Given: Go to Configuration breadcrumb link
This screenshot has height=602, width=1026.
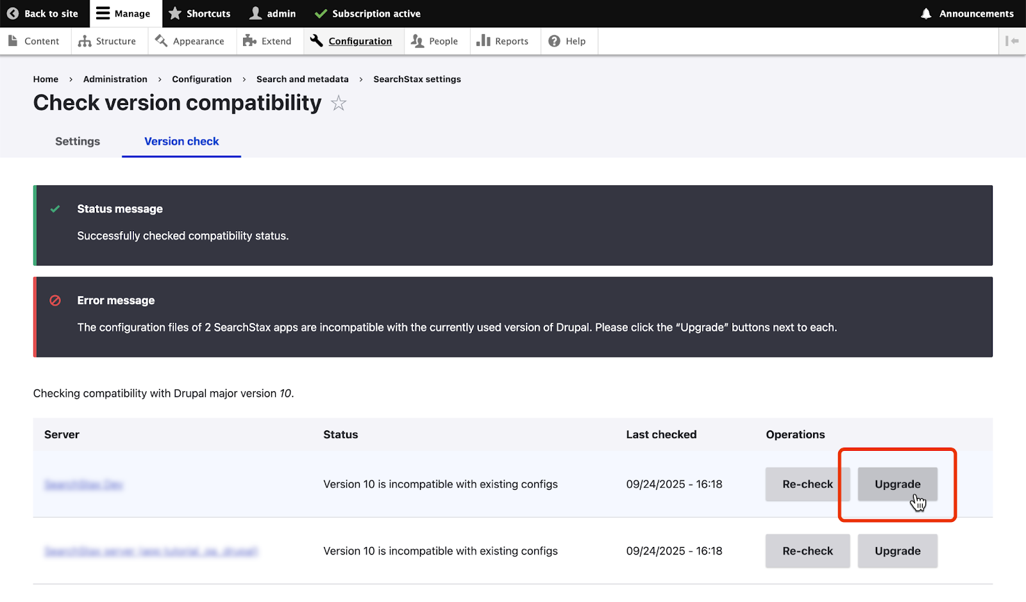Looking at the screenshot, I should (x=202, y=79).
